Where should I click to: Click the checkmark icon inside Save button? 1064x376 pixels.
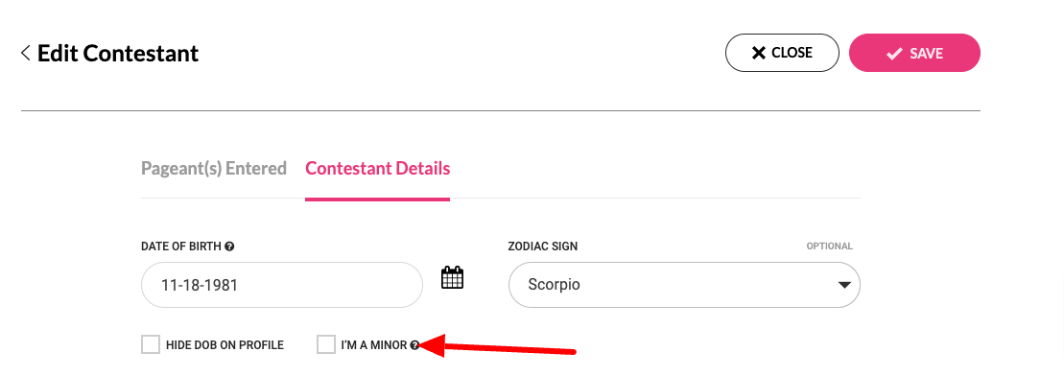894,54
